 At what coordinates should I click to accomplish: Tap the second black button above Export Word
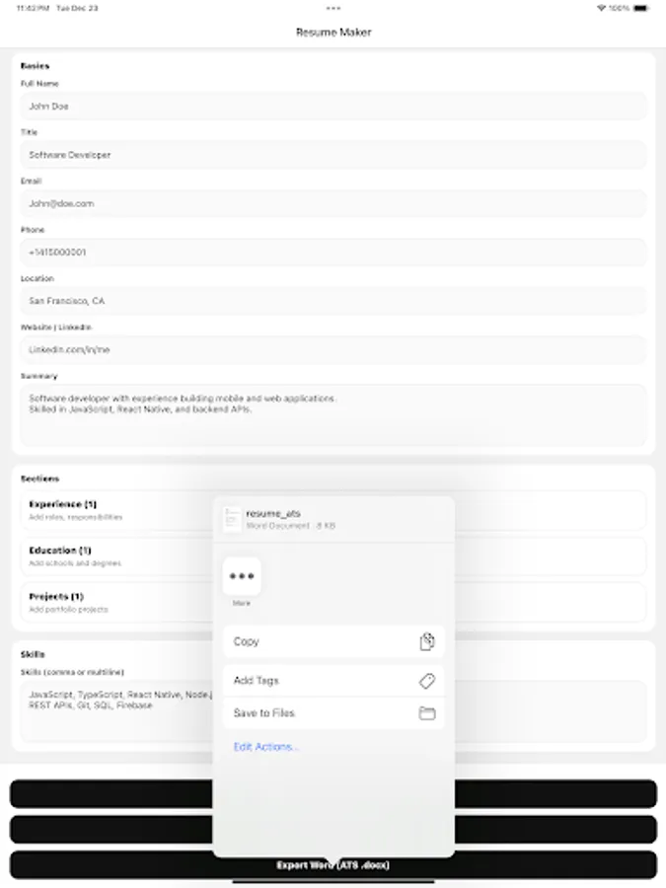click(x=333, y=829)
